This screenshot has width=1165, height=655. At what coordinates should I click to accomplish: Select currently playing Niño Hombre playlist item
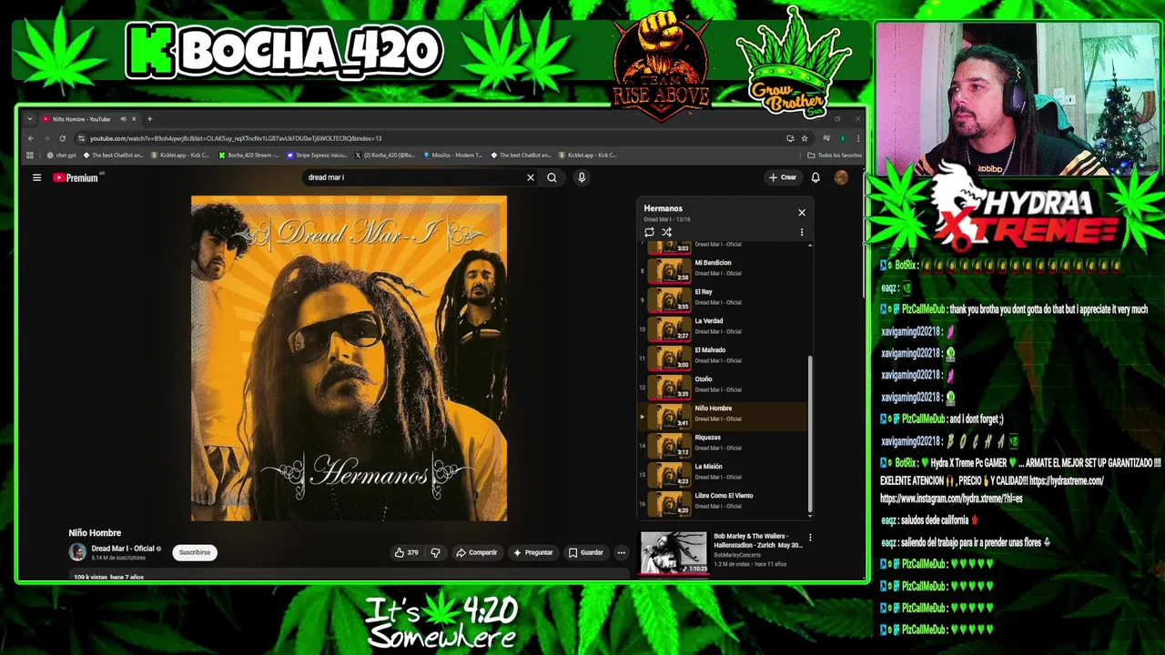[723, 415]
